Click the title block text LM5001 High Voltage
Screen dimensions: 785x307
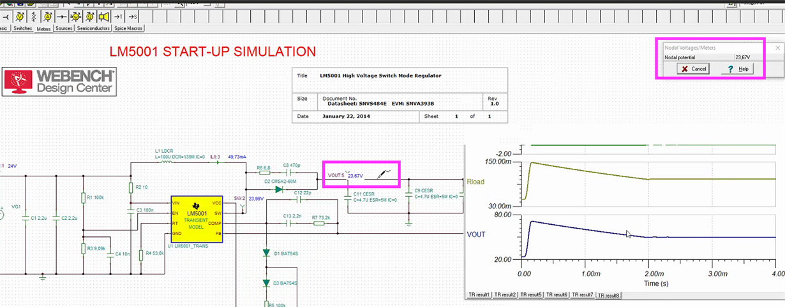click(x=380, y=76)
